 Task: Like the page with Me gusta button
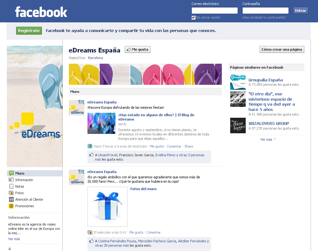[137, 49]
